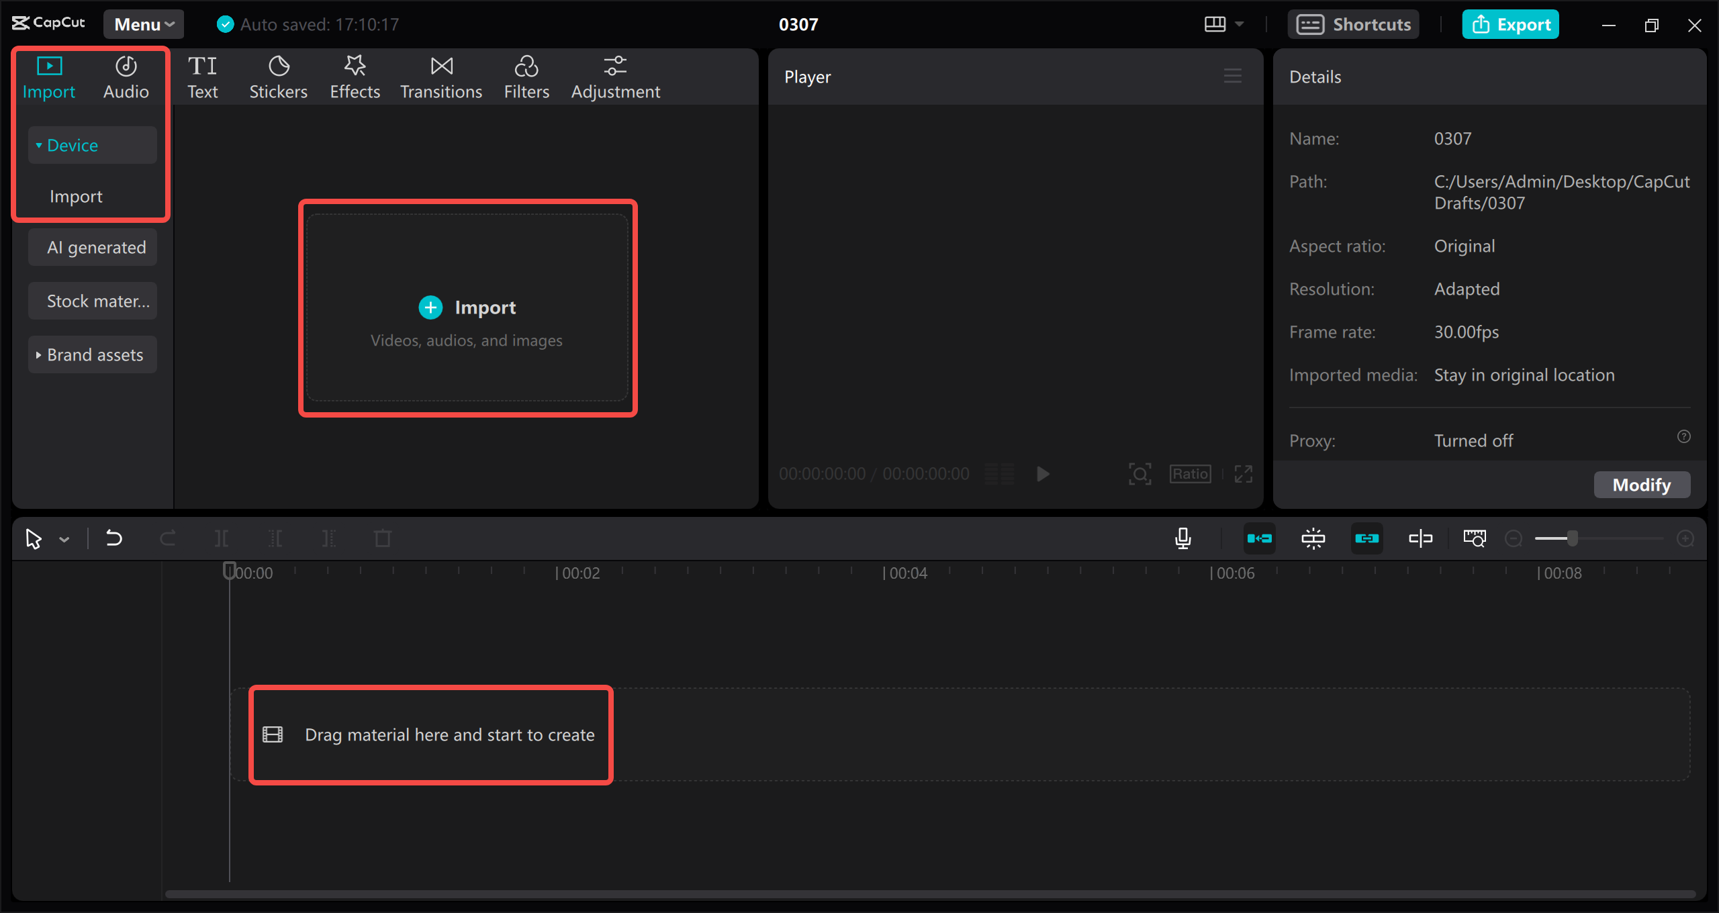Select the Stickers panel
Image resolution: width=1719 pixels, height=913 pixels.
278,76
